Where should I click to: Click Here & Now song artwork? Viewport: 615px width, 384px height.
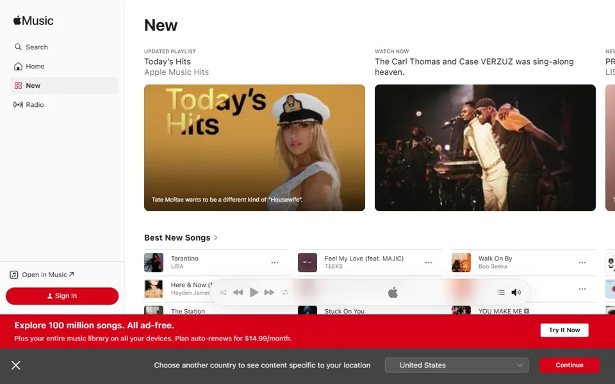154,289
